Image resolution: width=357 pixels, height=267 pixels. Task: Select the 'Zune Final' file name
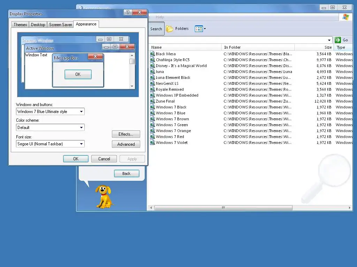(165, 101)
